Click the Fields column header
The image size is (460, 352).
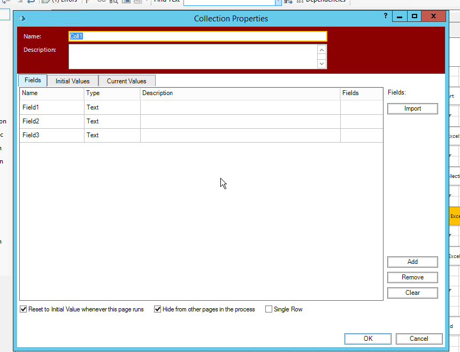click(x=362, y=93)
